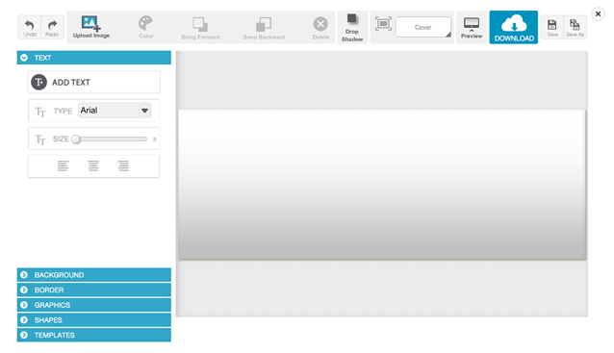The image size is (614, 353).
Task: Select right text alignment
Action: (123, 166)
